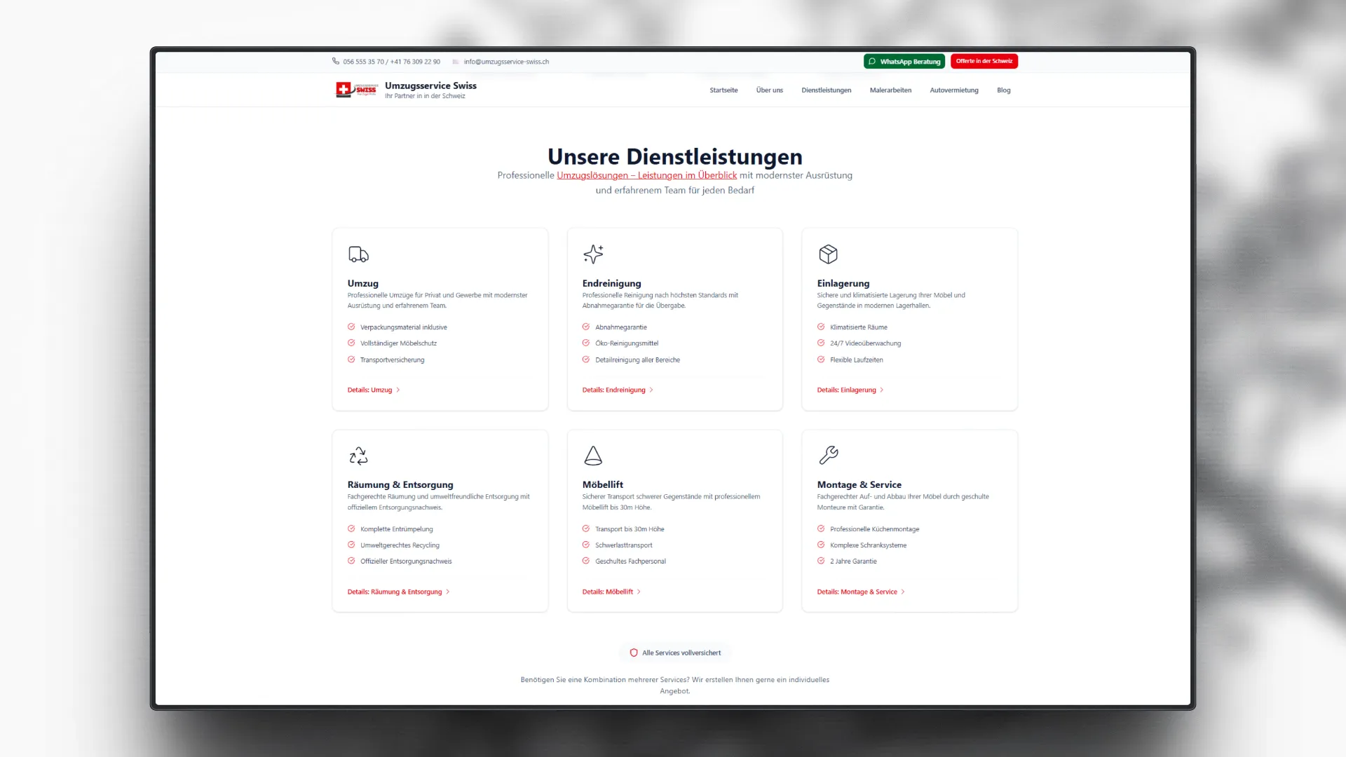Click Komplexe Schranksysteme text
The image size is (1346, 757).
pos(869,545)
